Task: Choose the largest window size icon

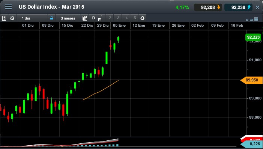Action: coord(256,19)
